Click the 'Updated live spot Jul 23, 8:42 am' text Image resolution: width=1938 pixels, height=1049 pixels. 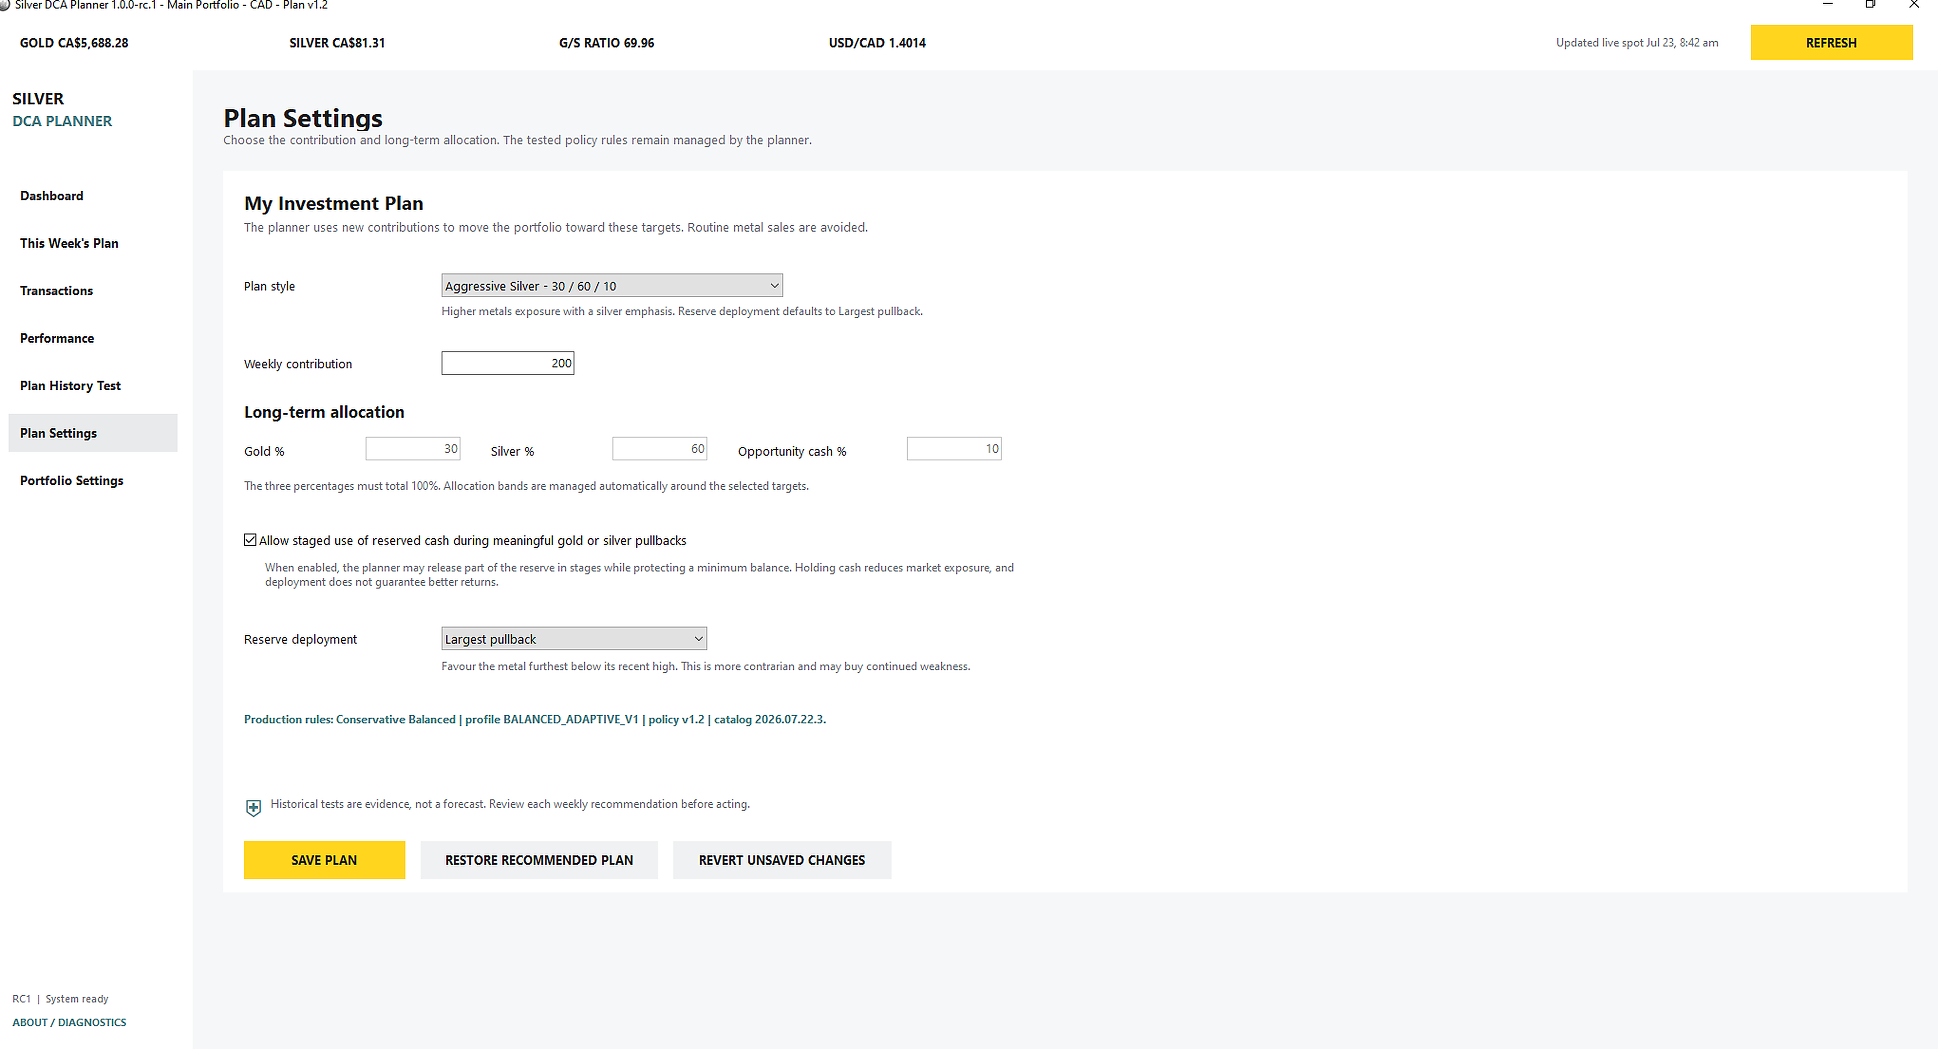tap(1637, 42)
